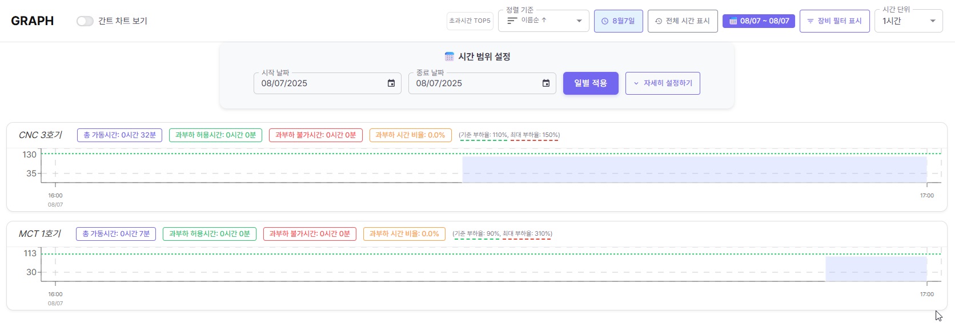Viewport: 955px width, 323px height.
Task: Click the 시작 날짜 date field
Action: (x=320, y=83)
